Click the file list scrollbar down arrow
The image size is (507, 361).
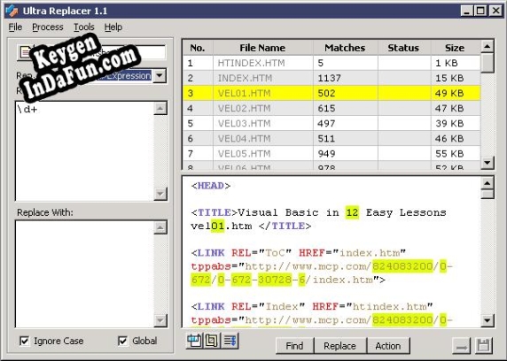pos(487,163)
